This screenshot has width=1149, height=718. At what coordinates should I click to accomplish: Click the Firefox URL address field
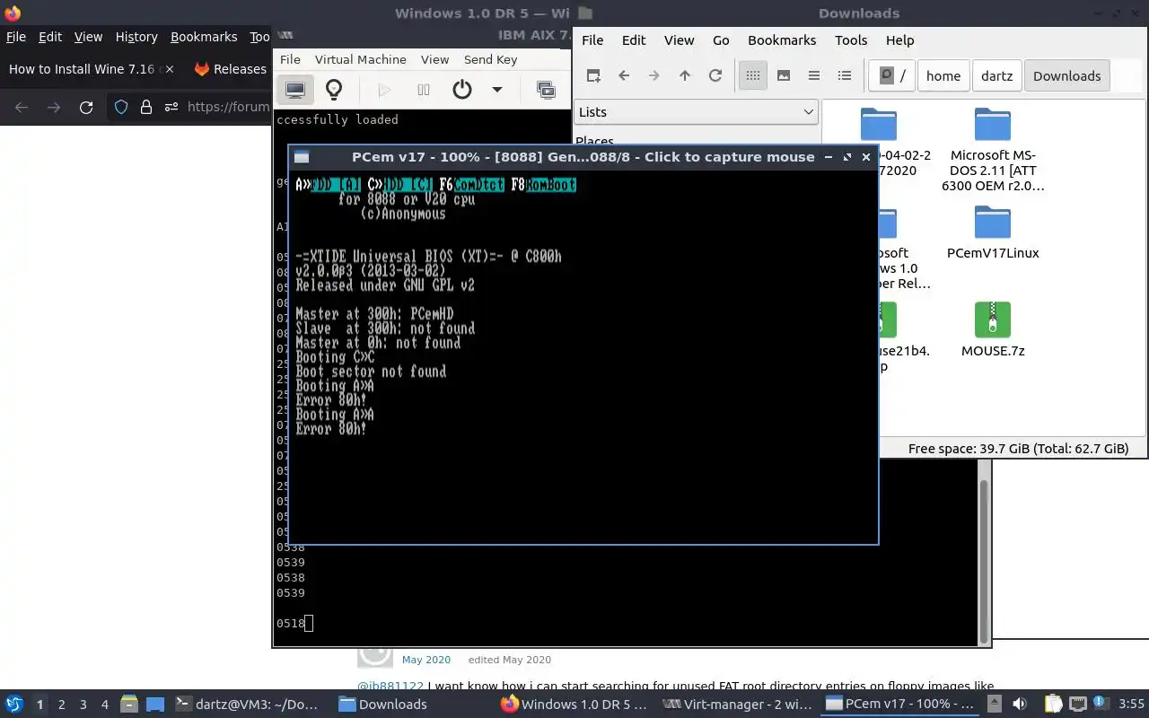pyautogui.click(x=227, y=107)
